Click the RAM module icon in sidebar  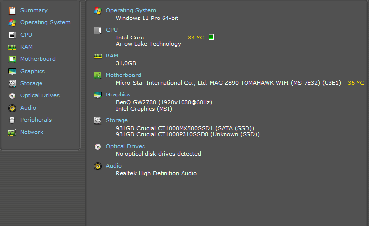12,47
